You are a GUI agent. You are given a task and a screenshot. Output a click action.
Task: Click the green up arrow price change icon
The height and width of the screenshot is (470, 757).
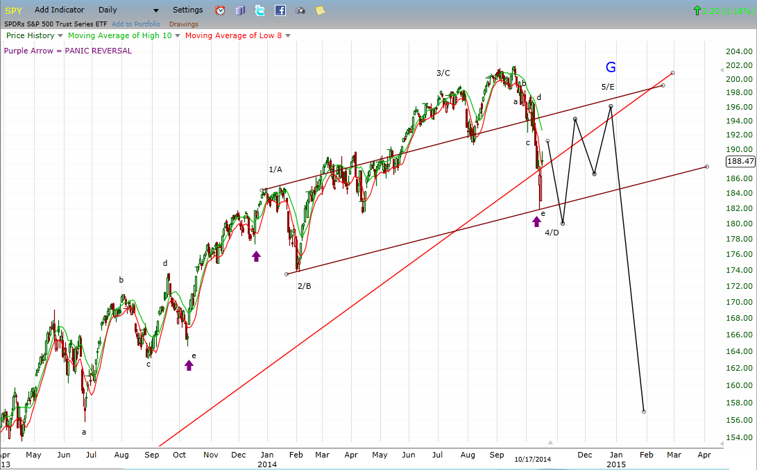(697, 10)
